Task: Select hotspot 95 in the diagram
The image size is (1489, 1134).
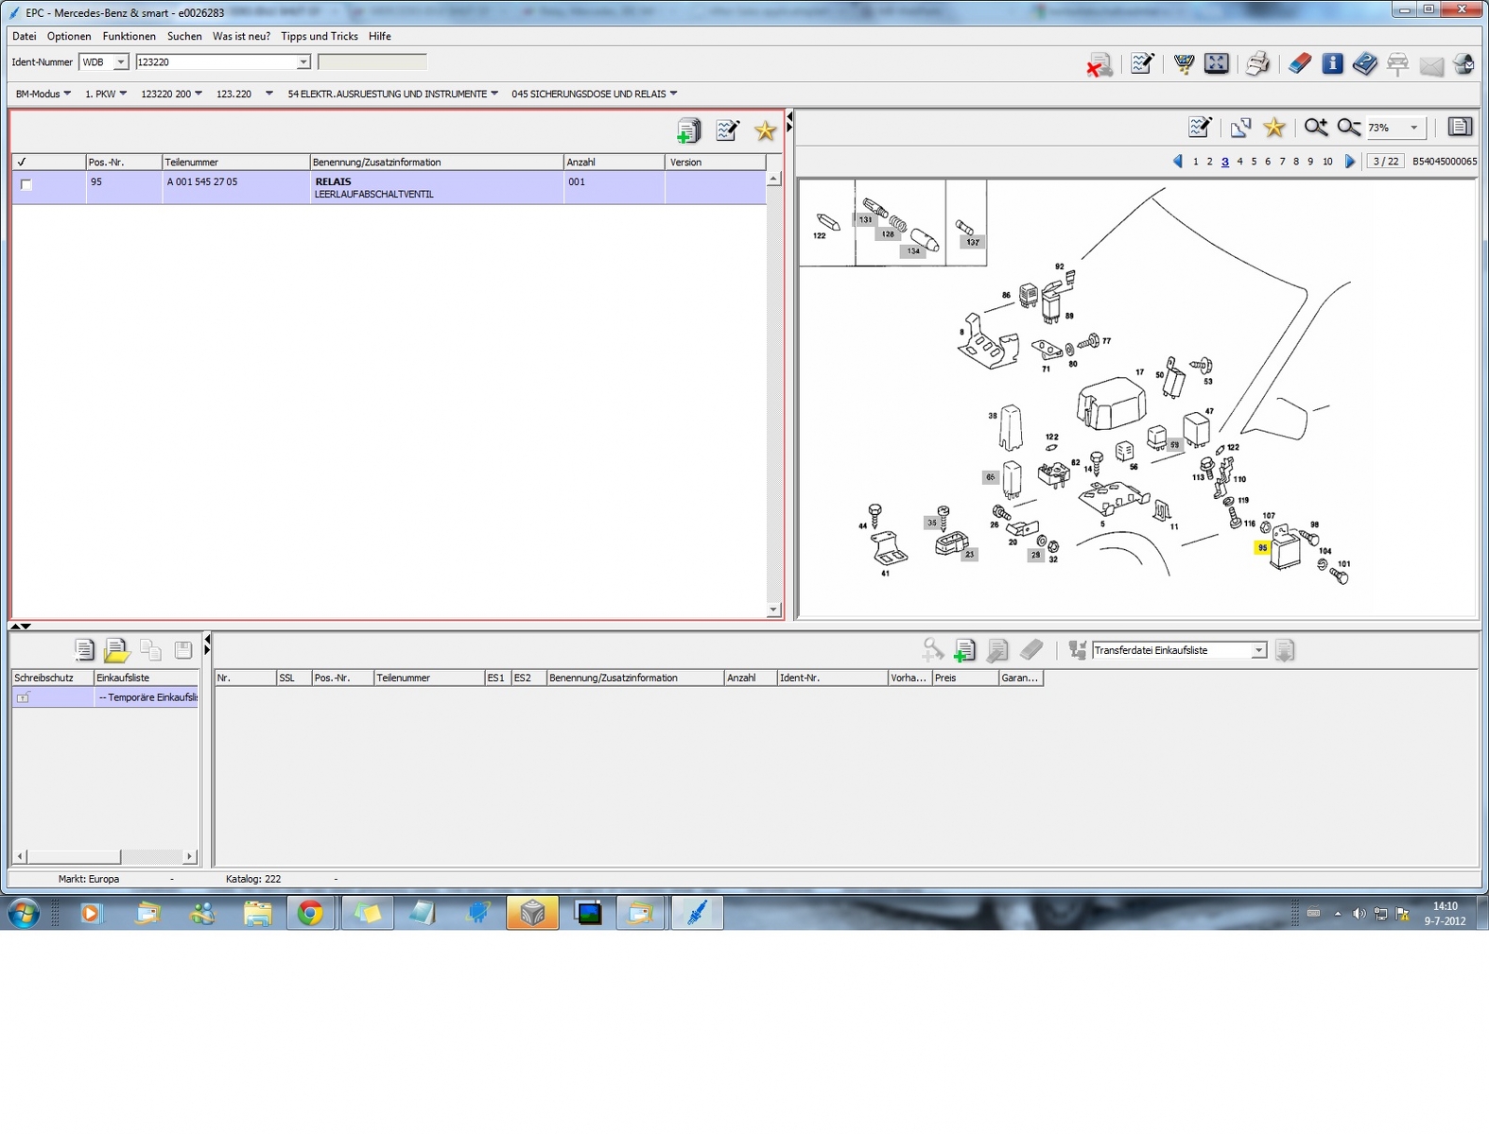Action: tap(1262, 547)
